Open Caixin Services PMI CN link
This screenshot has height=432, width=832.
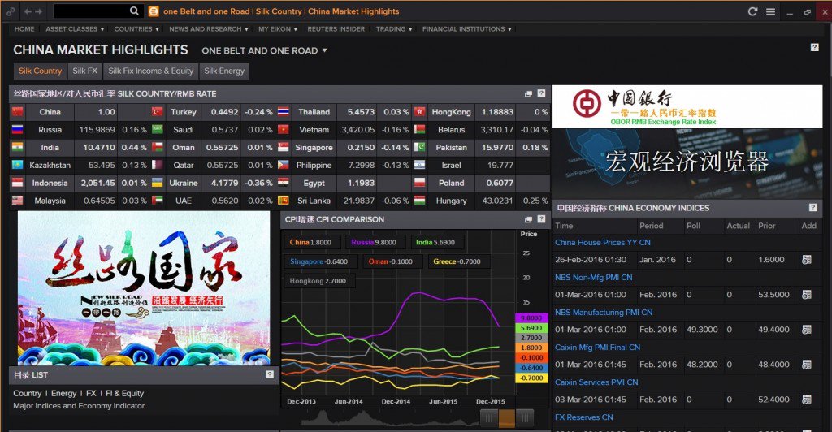pyautogui.click(x=596, y=382)
